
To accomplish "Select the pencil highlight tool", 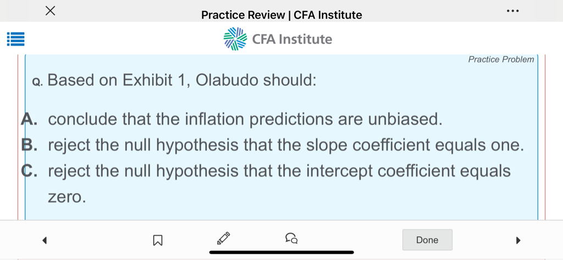I will 223,239.
